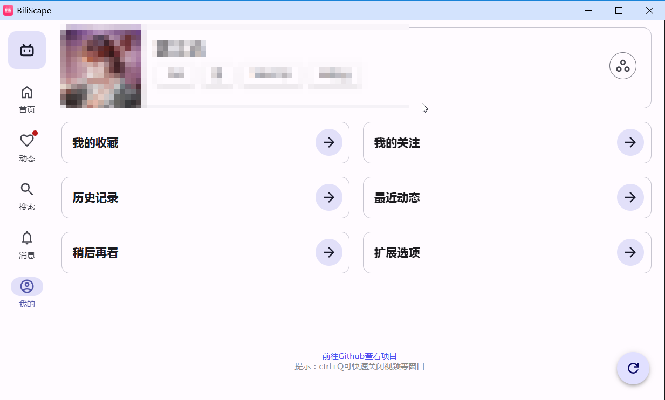Click the three-circle icon in profile card
665x400 pixels.
click(623, 66)
